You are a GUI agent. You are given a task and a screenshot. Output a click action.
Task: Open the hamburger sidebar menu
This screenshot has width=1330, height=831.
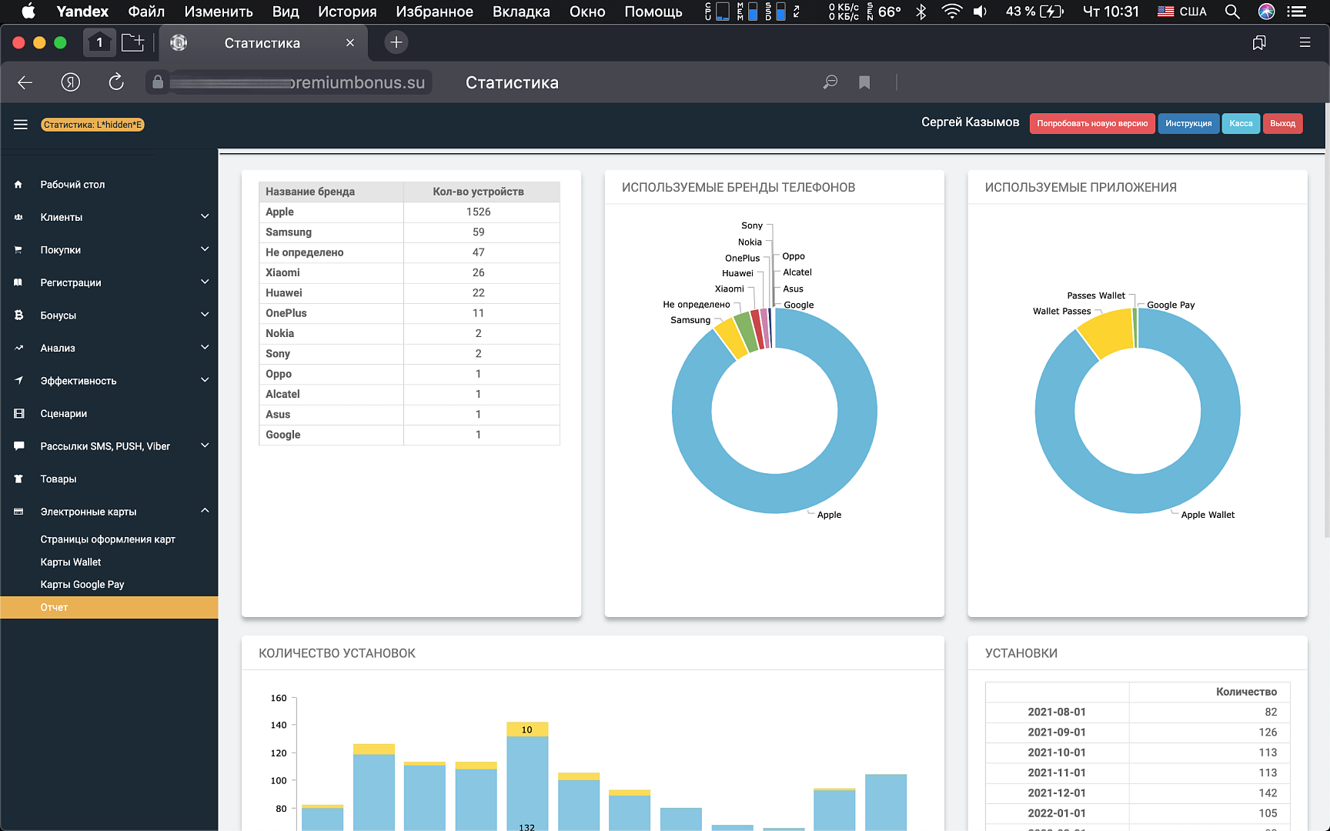click(21, 125)
